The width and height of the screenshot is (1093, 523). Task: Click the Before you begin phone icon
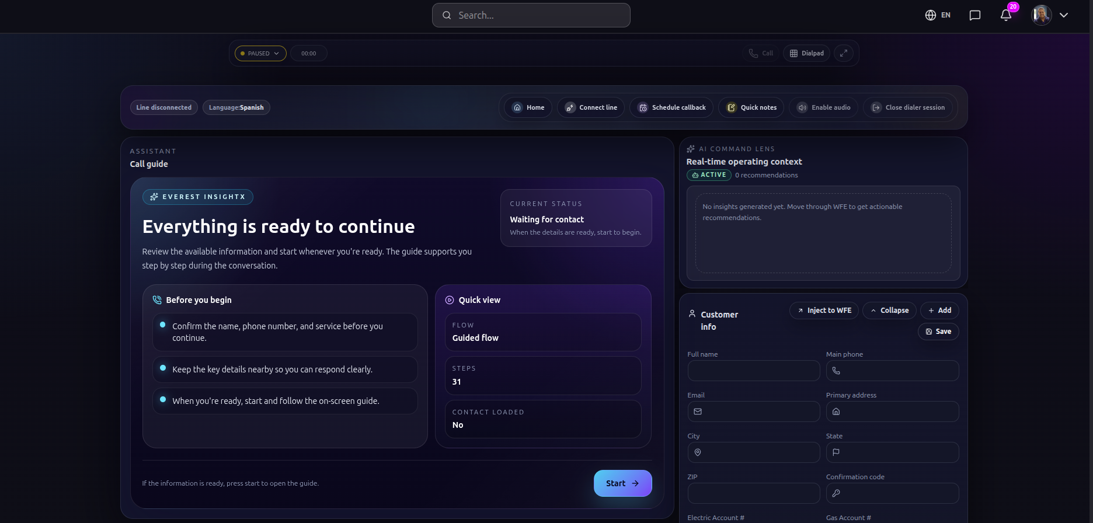(x=157, y=300)
